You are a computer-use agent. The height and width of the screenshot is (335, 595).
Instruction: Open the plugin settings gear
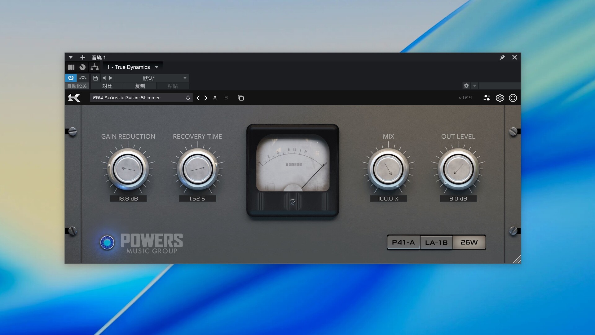(500, 98)
